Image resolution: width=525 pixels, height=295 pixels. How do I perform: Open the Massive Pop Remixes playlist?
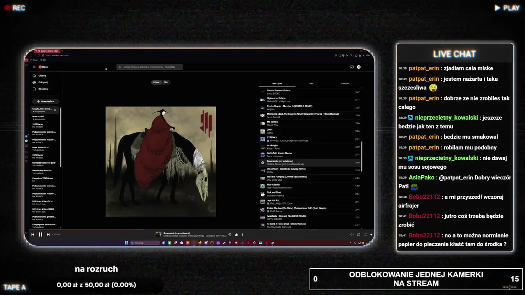coord(45,172)
